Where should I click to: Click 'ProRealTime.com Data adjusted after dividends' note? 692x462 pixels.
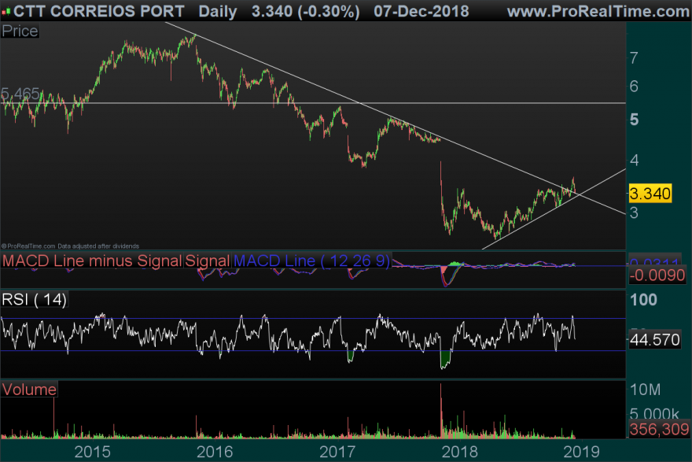(70, 246)
